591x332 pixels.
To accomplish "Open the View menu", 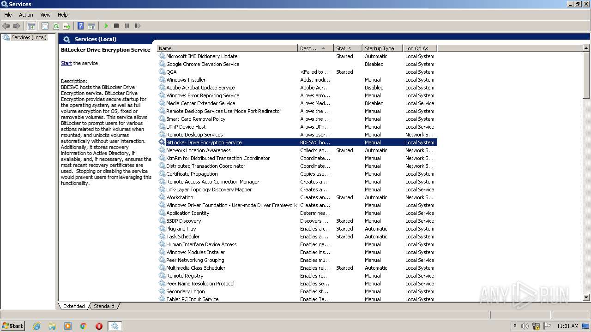I will pos(45,15).
